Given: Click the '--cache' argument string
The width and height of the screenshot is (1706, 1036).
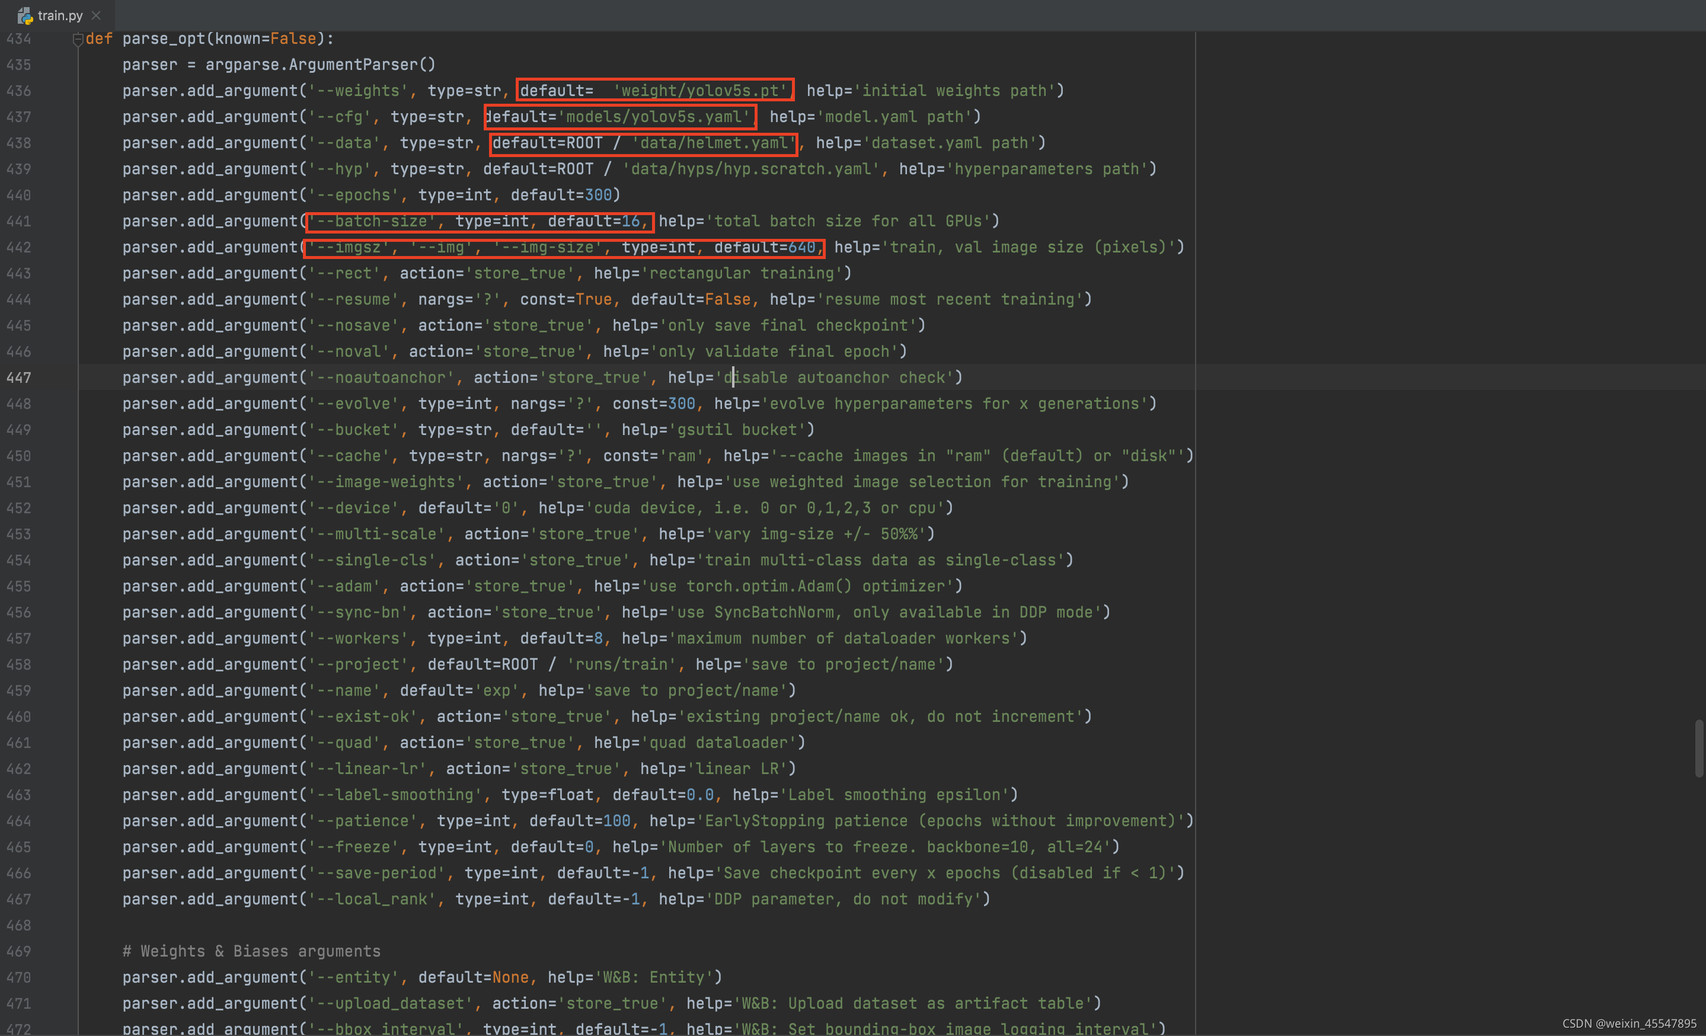Looking at the screenshot, I should coord(349,456).
